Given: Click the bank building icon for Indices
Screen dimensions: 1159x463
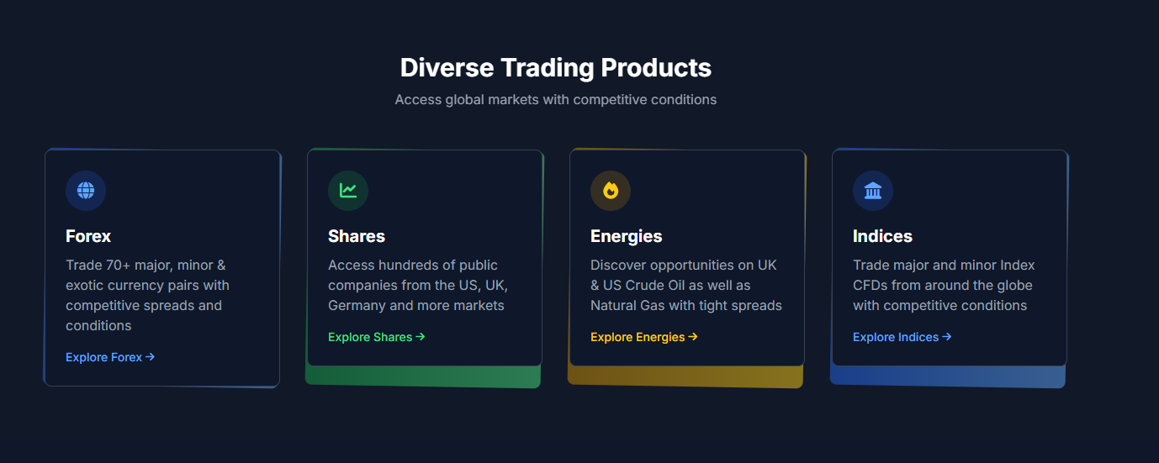Looking at the screenshot, I should (873, 191).
